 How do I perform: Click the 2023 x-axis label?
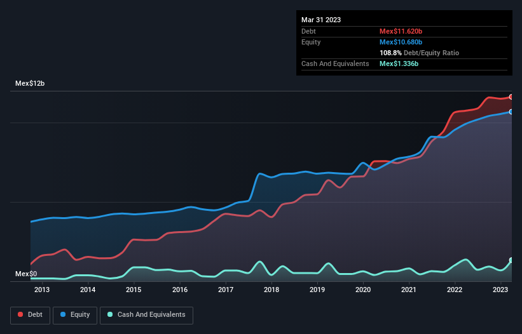click(x=500, y=290)
